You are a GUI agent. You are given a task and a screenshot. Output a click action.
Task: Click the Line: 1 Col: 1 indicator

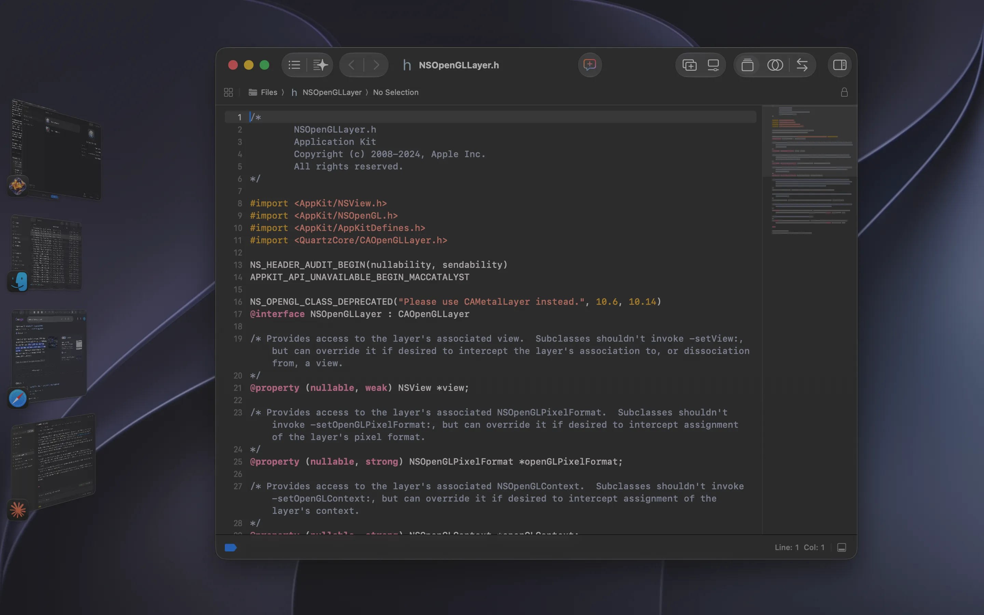(x=799, y=547)
